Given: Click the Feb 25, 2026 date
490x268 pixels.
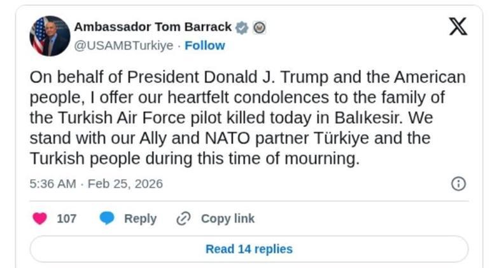Looking at the screenshot, I should pos(125,184).
